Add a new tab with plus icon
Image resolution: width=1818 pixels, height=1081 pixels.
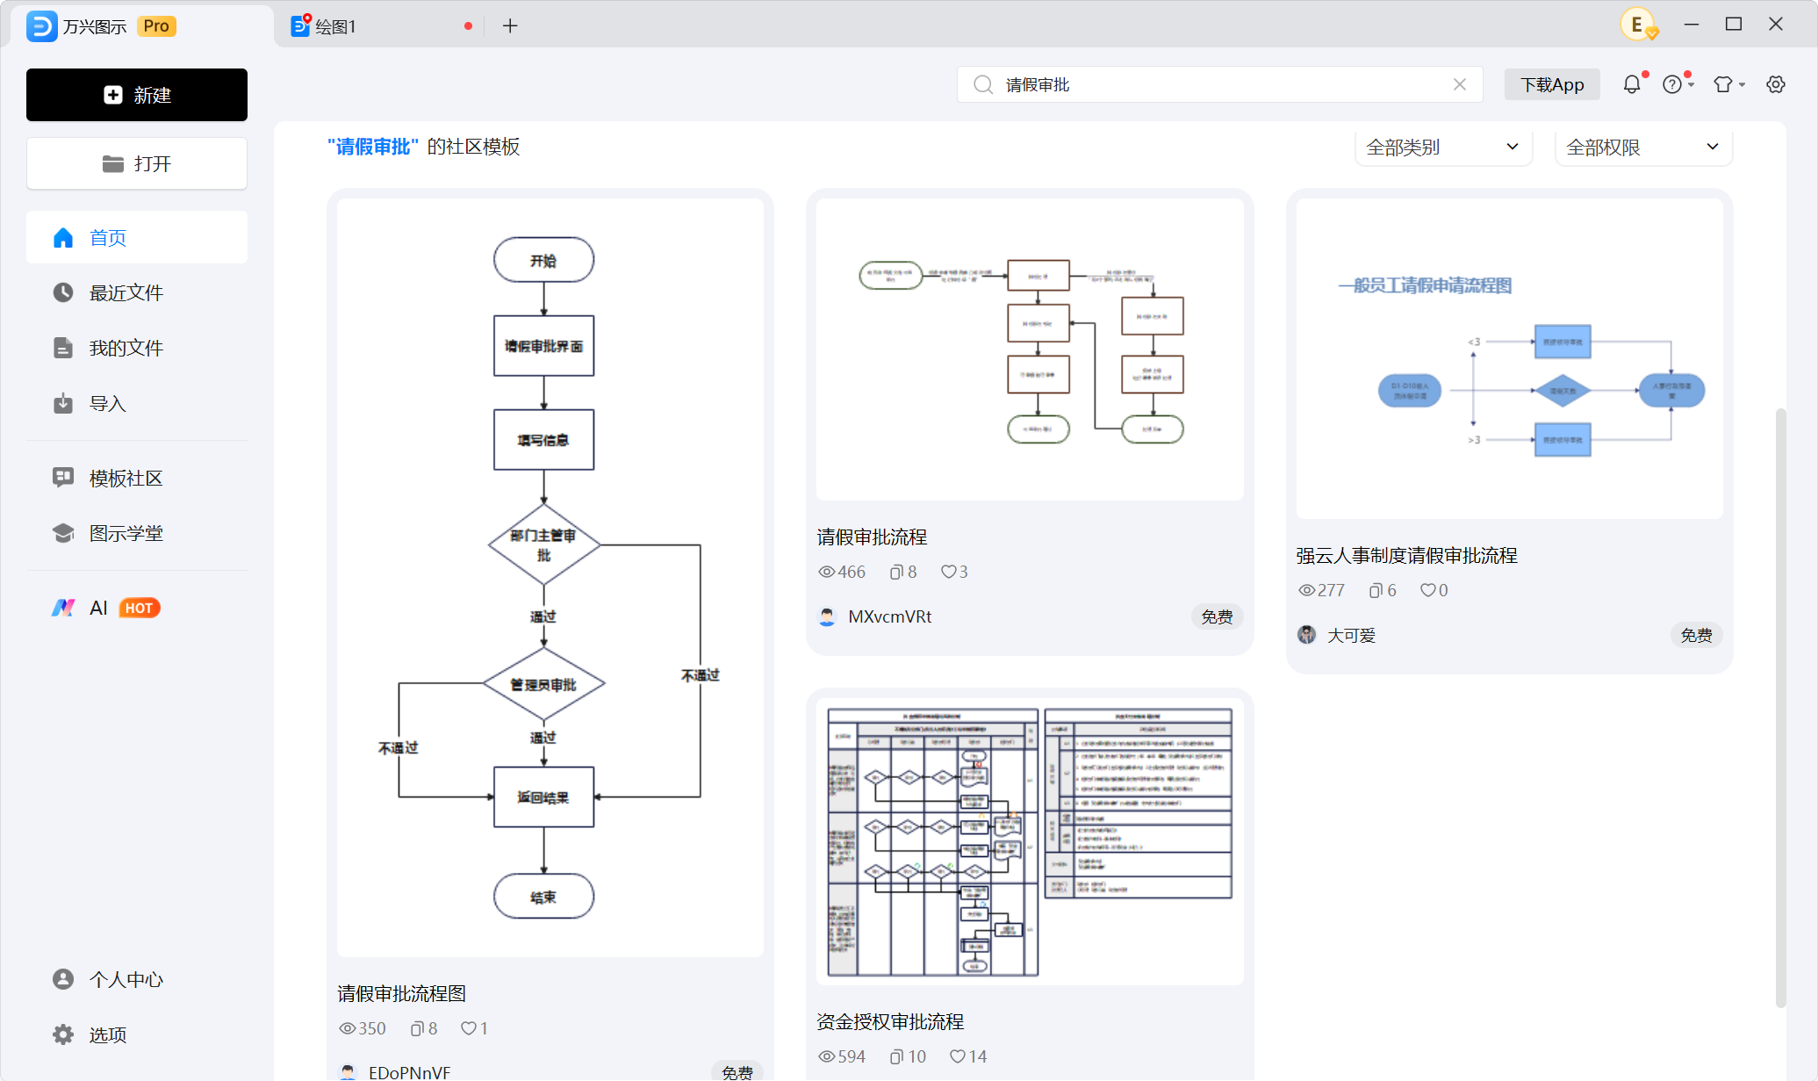(510, 26)
